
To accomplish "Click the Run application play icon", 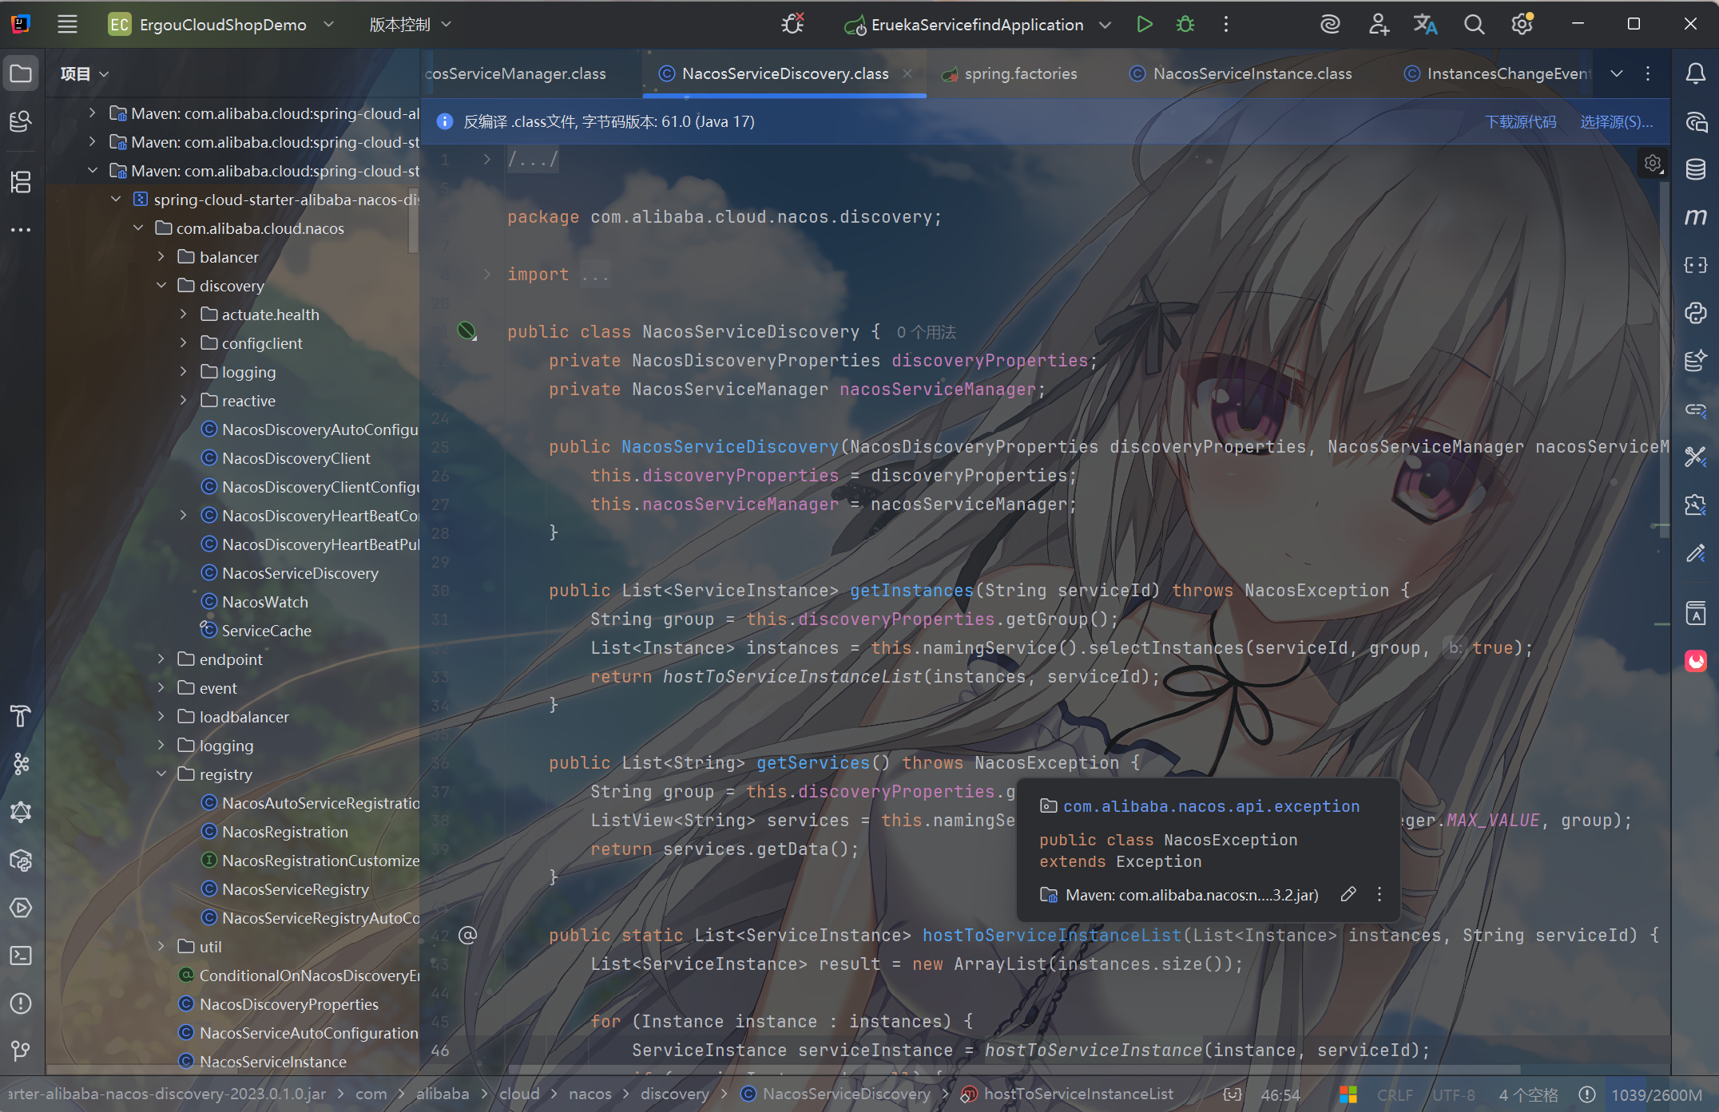I will pos(1144,25).
